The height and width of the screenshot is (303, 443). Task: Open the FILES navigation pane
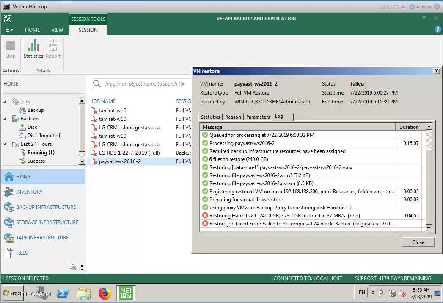(x=43, y=253)
